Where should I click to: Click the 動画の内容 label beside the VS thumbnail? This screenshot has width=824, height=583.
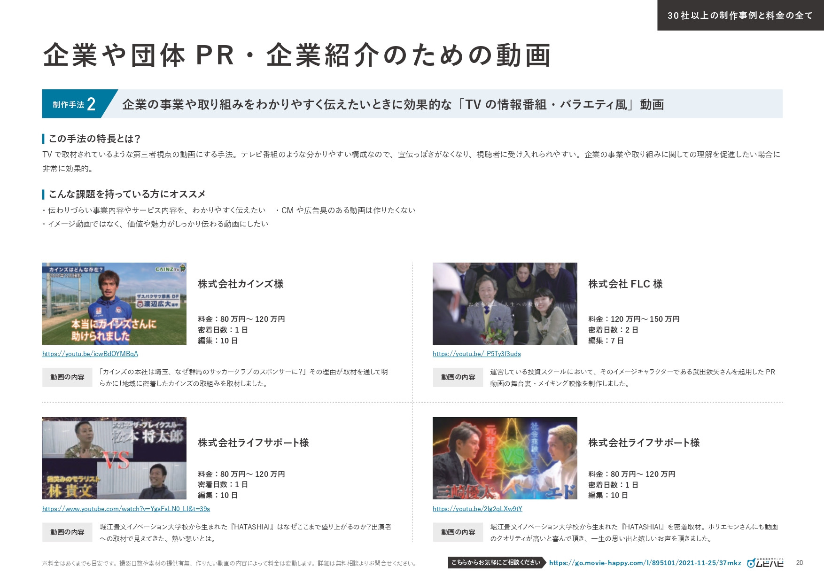[67, 532]
